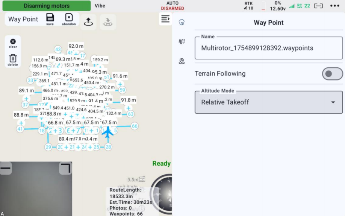Upload mission to the vehicle

[x=88, y=22]
